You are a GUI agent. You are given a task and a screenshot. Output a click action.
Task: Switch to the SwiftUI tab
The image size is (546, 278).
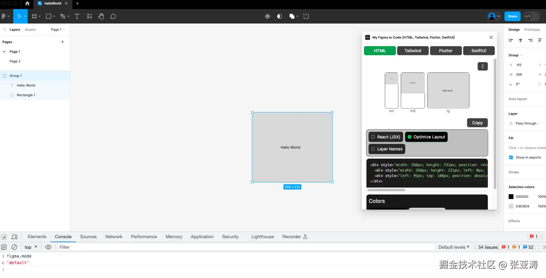tap(479, 50)
